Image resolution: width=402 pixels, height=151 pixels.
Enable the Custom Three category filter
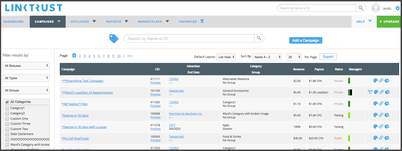coord(7,124)
